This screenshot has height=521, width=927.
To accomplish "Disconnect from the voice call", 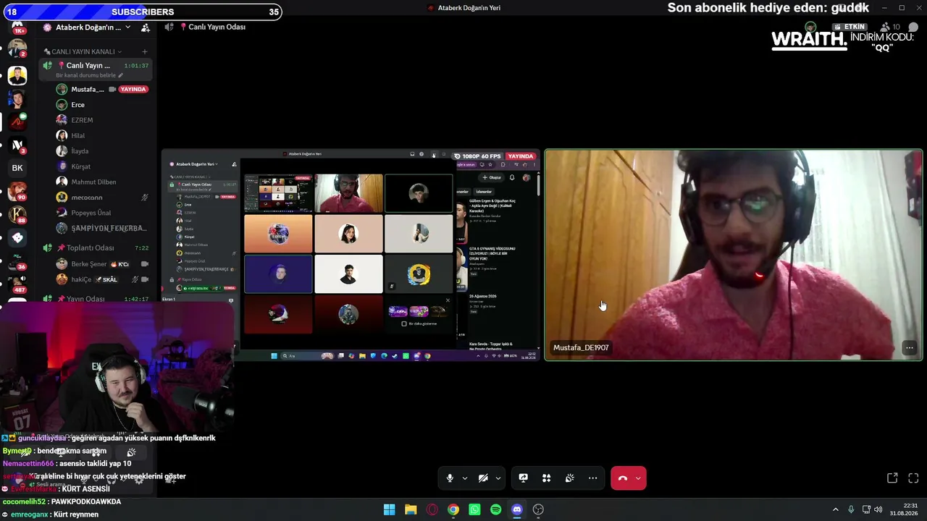I will (x=623, y=478).
